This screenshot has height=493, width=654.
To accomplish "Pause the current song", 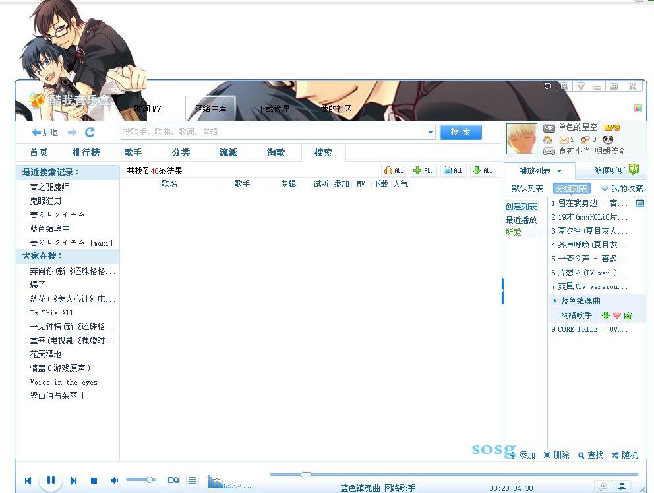I will tap(51, 480).
